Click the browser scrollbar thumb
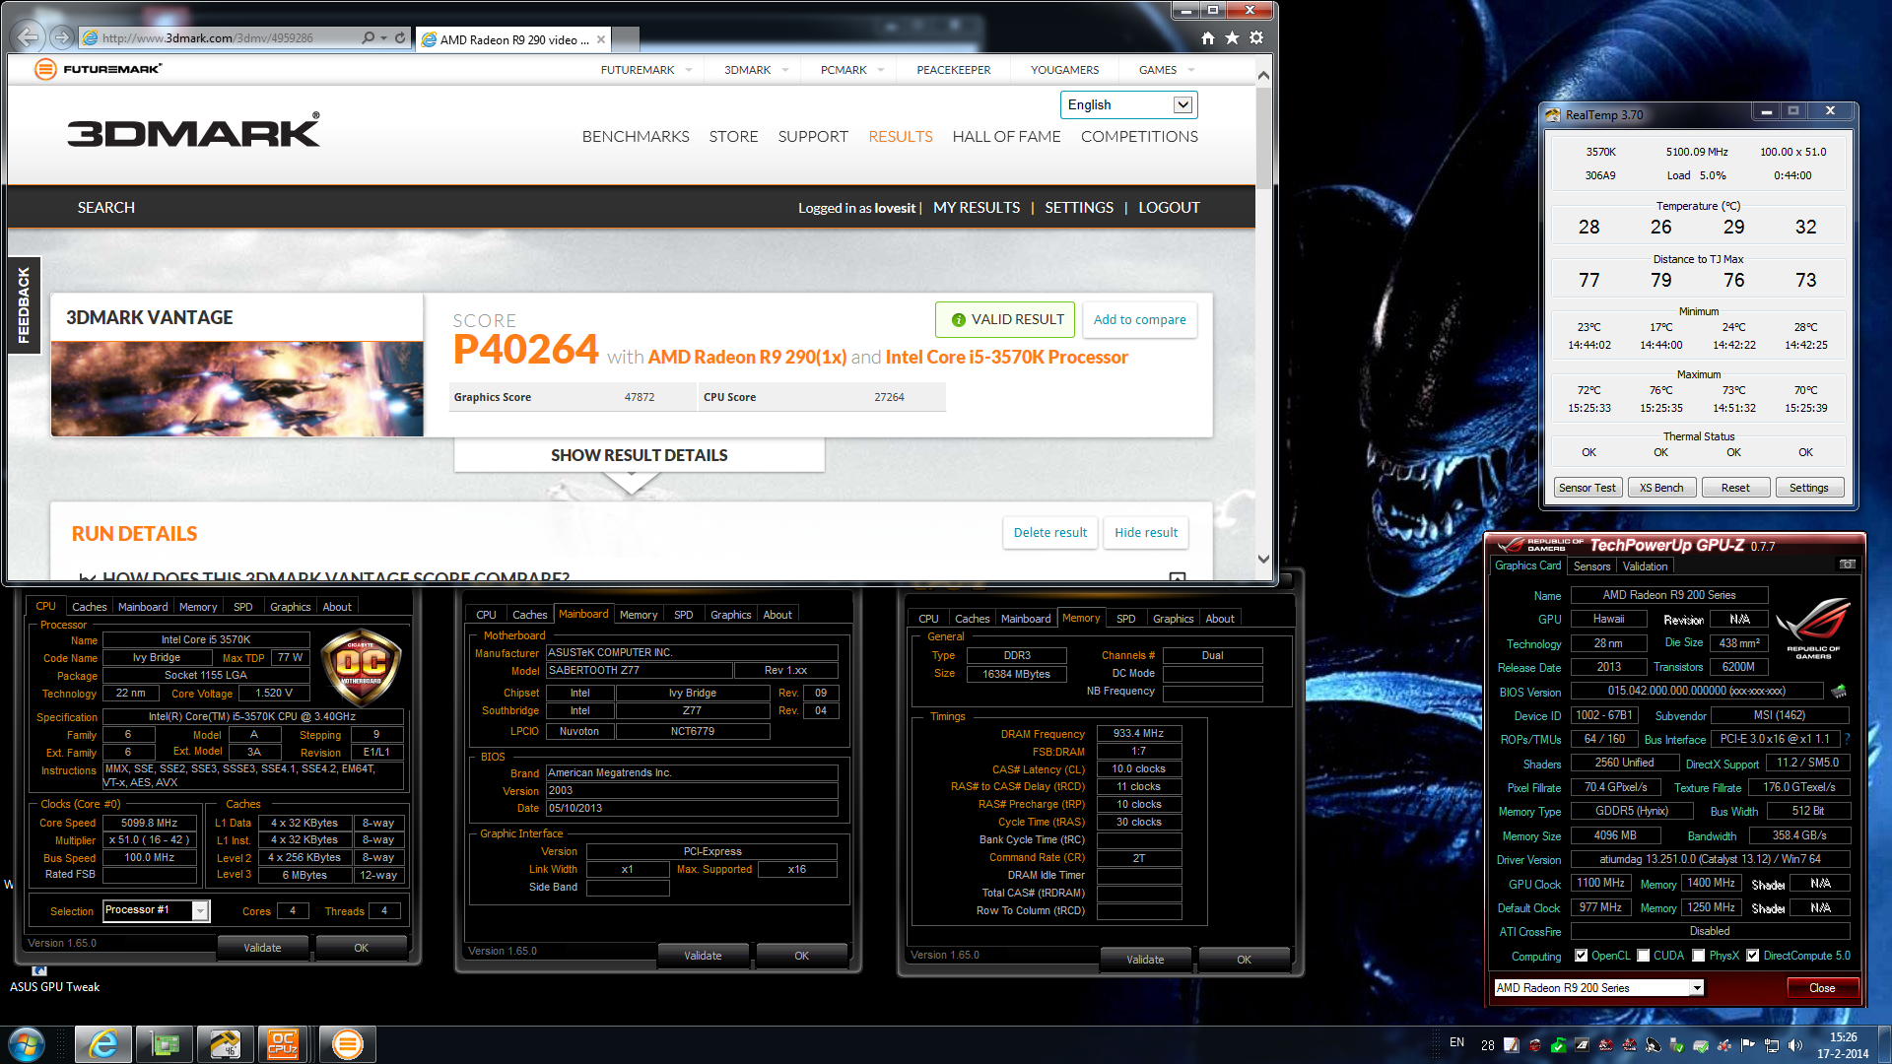 [1264, 137]
